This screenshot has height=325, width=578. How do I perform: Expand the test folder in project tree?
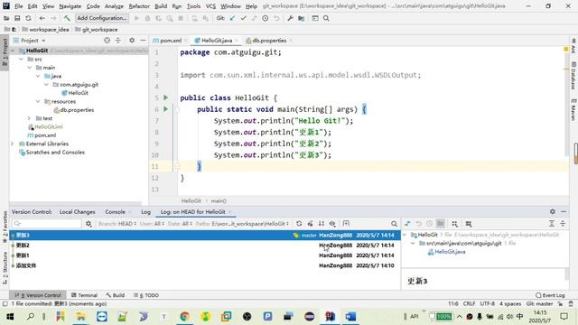30,118
